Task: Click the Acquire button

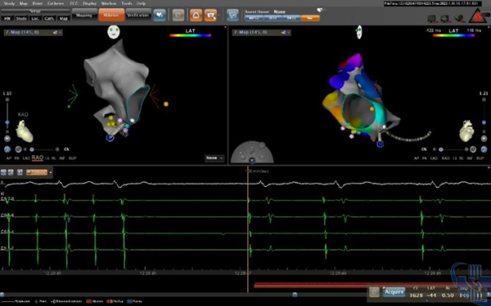Action: (394, 292)
